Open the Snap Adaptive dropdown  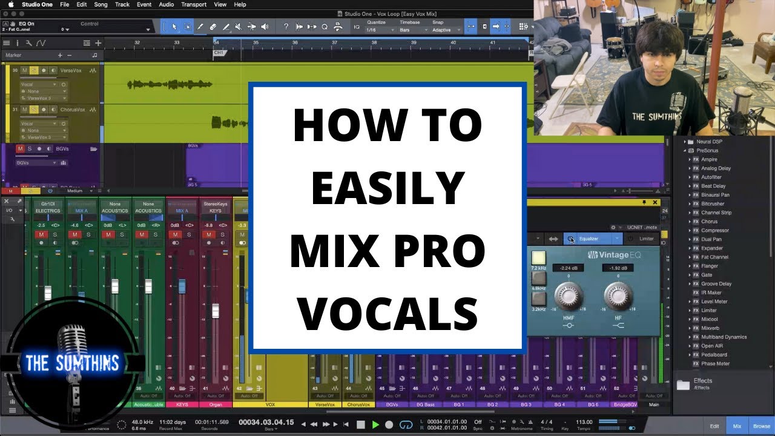pyautogui.click(x=446, y=30)
